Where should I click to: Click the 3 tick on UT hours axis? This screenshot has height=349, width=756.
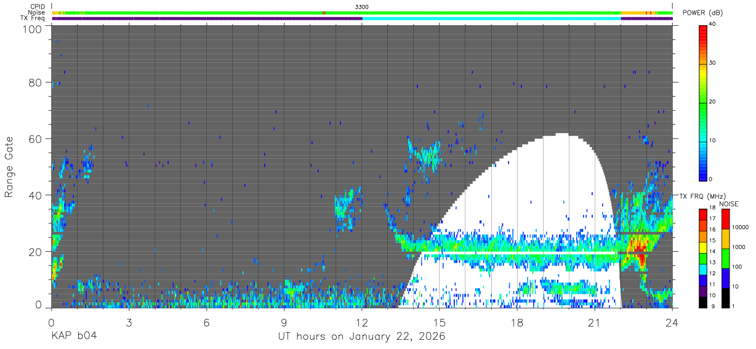[129, 322]
